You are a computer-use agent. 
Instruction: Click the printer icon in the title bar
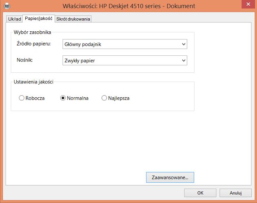click(7, 6)
